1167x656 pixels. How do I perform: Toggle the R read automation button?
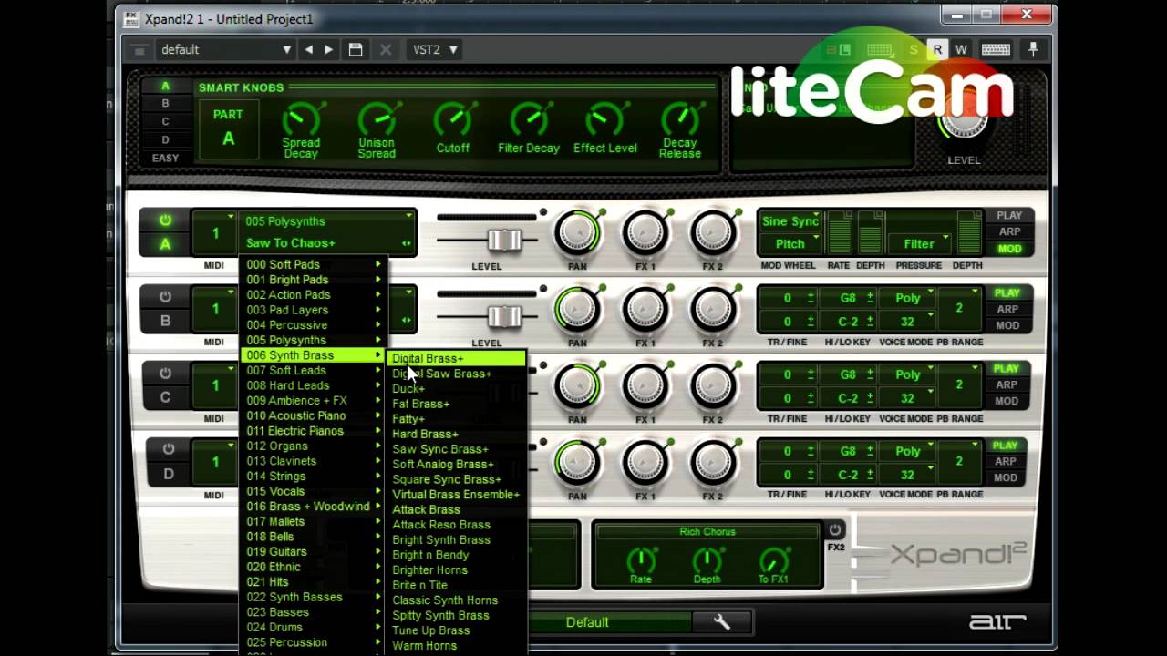(937, 50)
